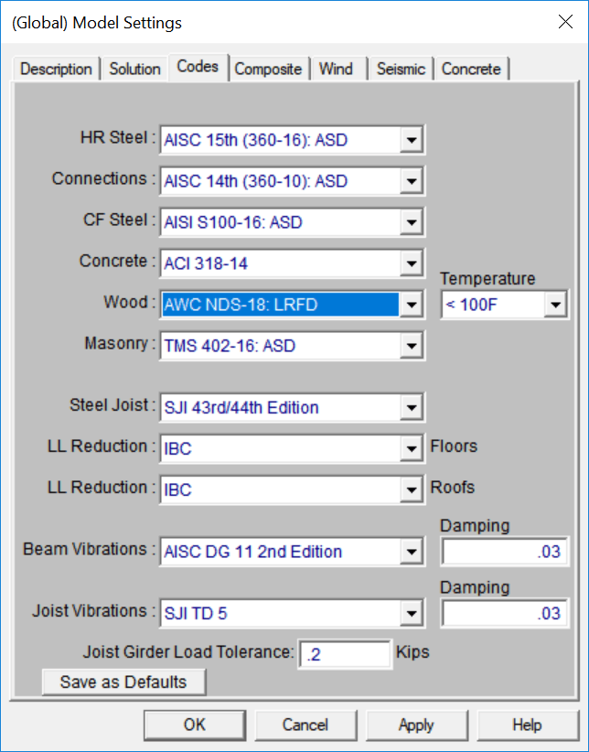Go to the Composite tab

coord(268,69)
